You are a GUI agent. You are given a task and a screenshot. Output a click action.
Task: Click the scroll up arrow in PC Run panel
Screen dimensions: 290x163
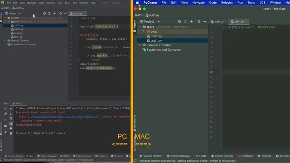tap(11, 109)
